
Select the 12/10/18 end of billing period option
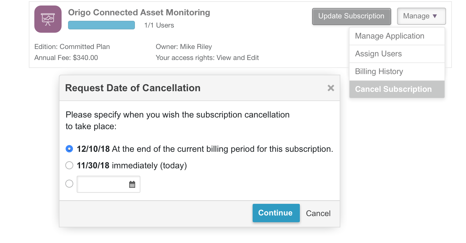69,149
